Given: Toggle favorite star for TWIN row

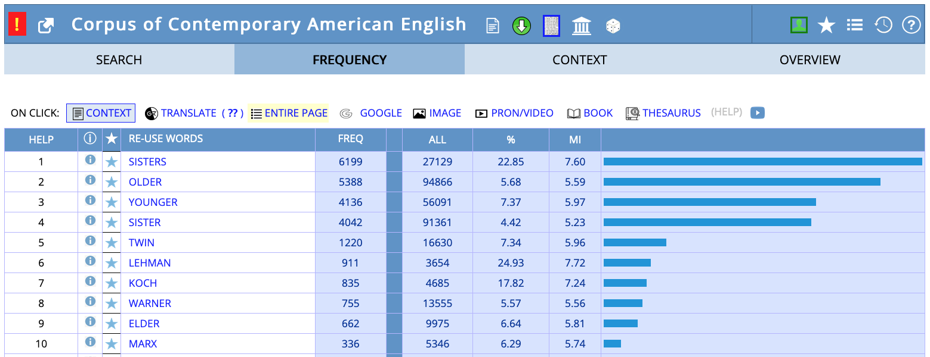Looking at the screenshot, I should coord(112,243).
